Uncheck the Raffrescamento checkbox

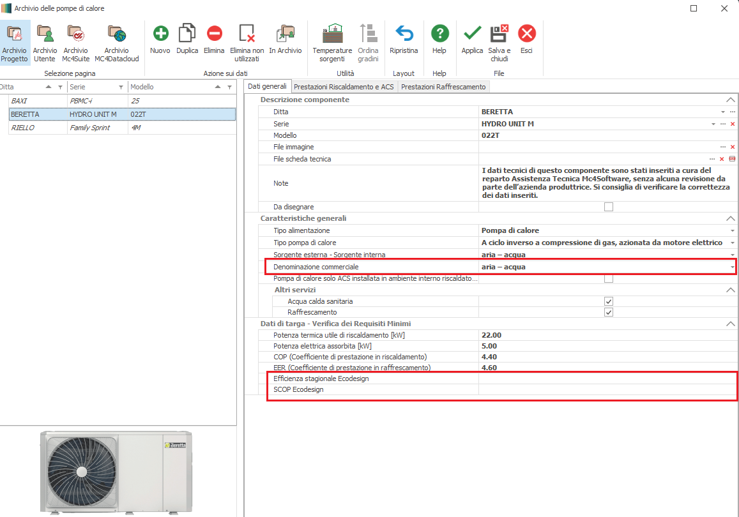(608, 313)
